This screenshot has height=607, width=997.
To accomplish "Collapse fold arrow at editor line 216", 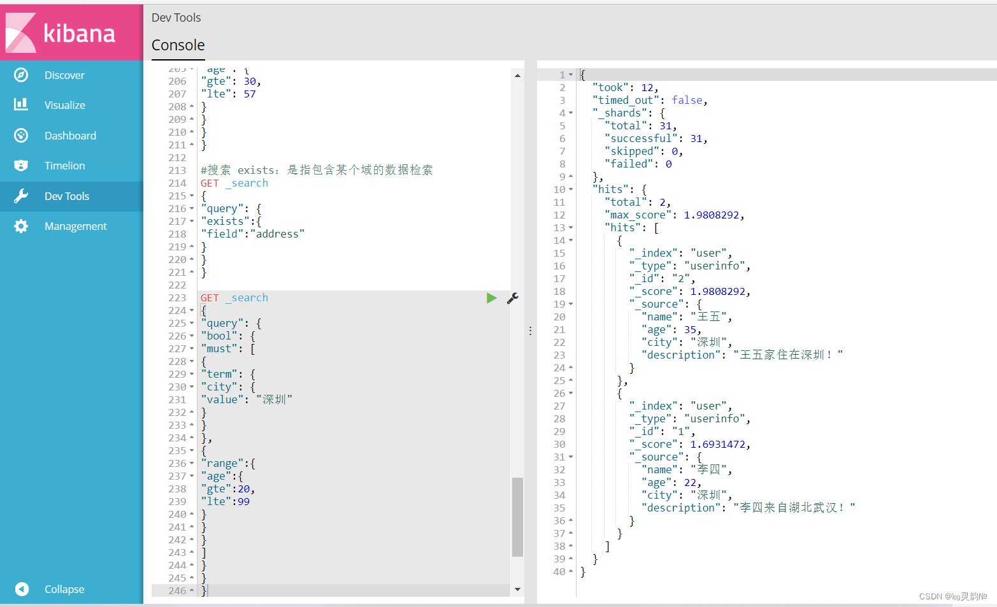I will pos(192,209).
